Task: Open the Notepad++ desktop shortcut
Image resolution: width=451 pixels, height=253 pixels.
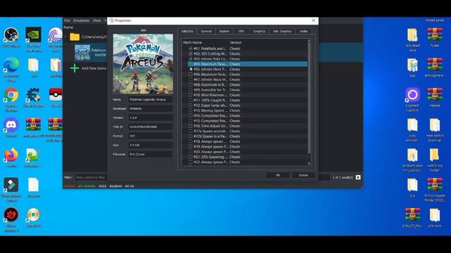Action: tap(33, 155)
